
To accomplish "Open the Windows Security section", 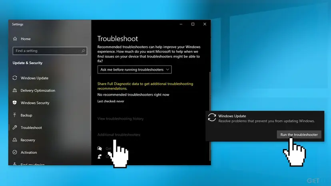I will click(35, 103).
